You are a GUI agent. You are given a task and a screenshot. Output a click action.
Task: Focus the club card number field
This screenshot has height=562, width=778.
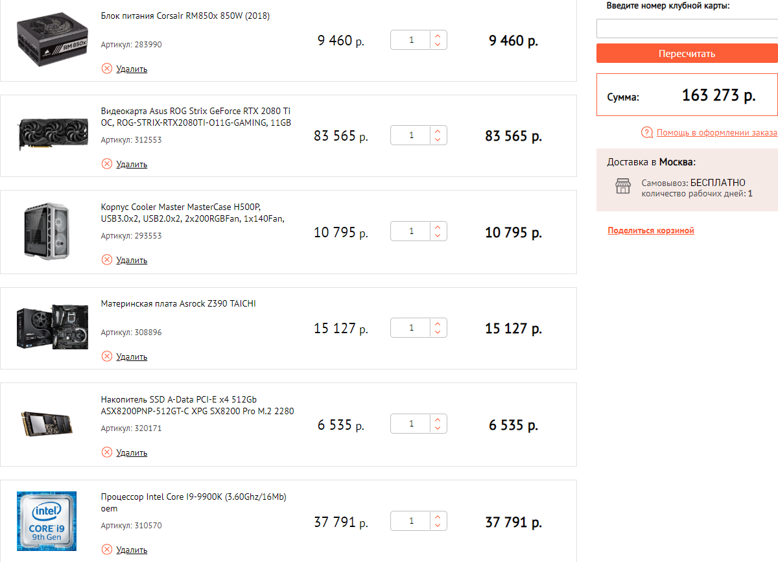pyautogui.click(x=687, y=29)
